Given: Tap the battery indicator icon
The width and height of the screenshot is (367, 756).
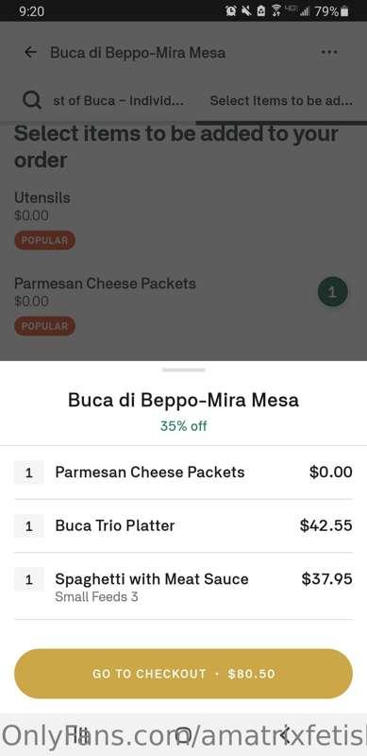Looking at the screenshot, I should 344,11.
